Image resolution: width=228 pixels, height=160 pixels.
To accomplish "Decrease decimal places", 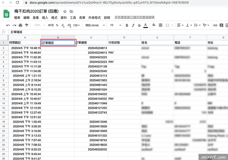I will tap(63, 25).
